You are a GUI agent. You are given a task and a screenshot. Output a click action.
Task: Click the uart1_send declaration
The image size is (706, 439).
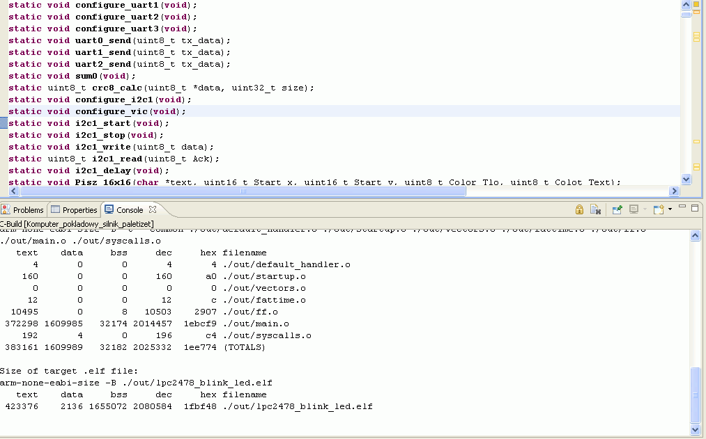pyautogui.click(x=119, y=52)
